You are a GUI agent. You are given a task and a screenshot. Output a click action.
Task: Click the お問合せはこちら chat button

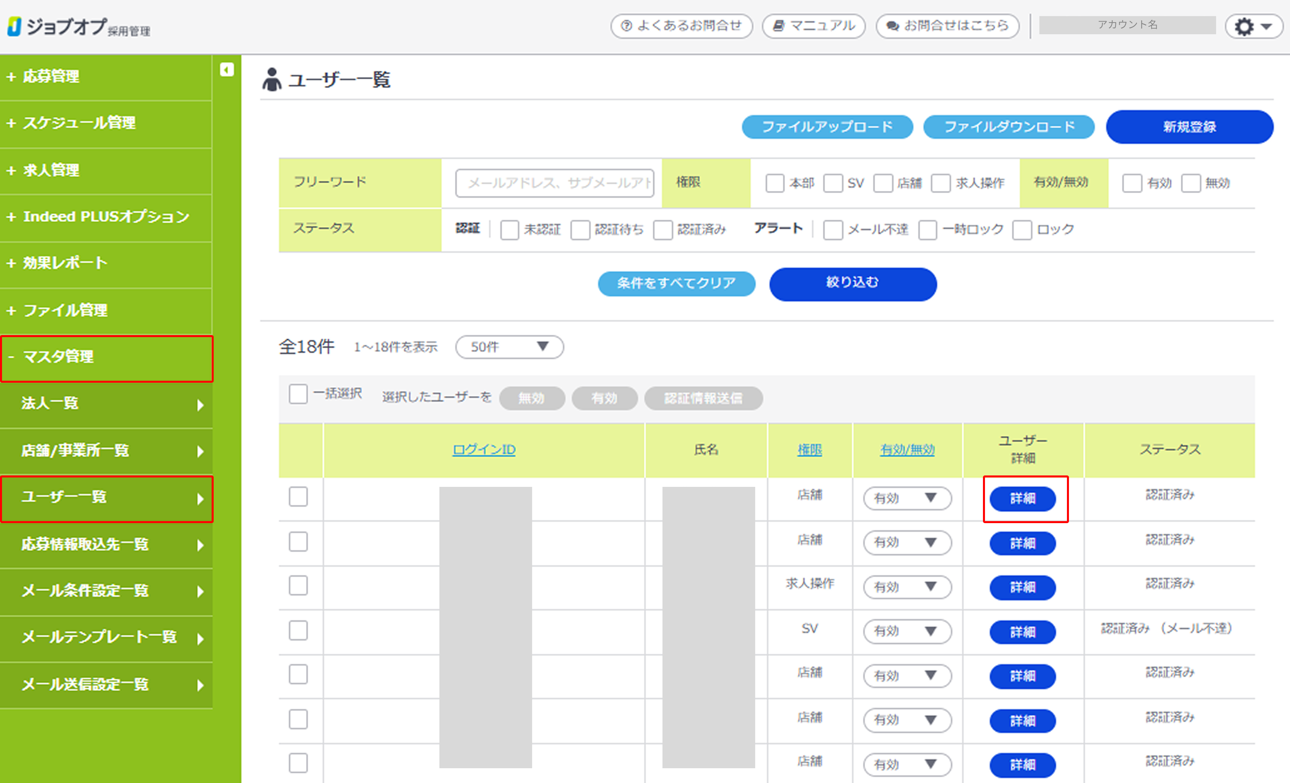947,26
